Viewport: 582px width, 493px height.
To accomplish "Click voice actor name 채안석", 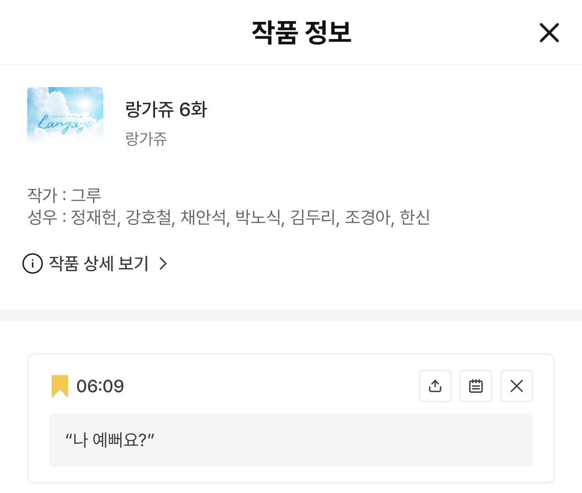I will pyautogui.click(x=204, y=217).
